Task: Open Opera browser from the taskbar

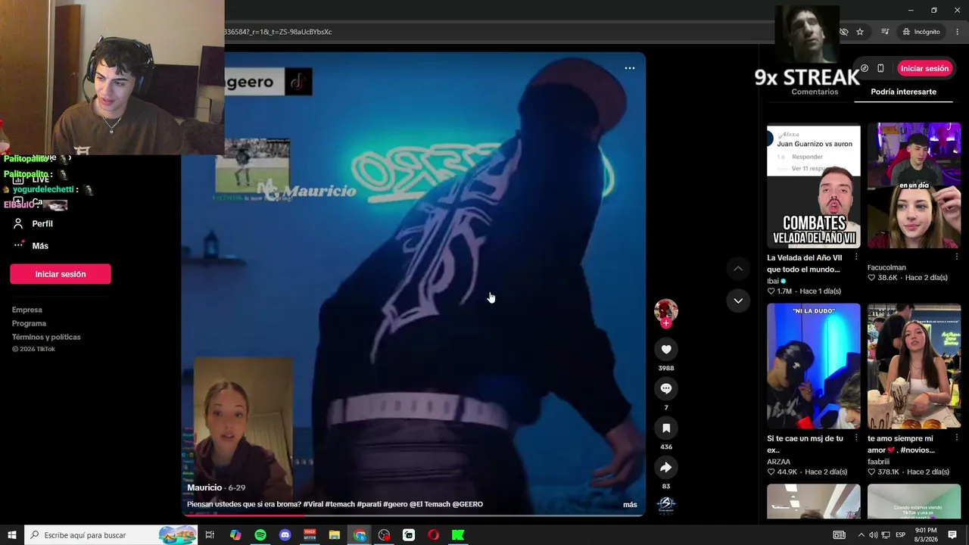Action: (x=434, y=535)
